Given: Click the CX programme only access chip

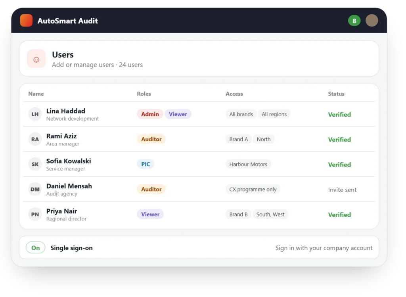Looking at the screenshot, I should click(x=253, y=189).
